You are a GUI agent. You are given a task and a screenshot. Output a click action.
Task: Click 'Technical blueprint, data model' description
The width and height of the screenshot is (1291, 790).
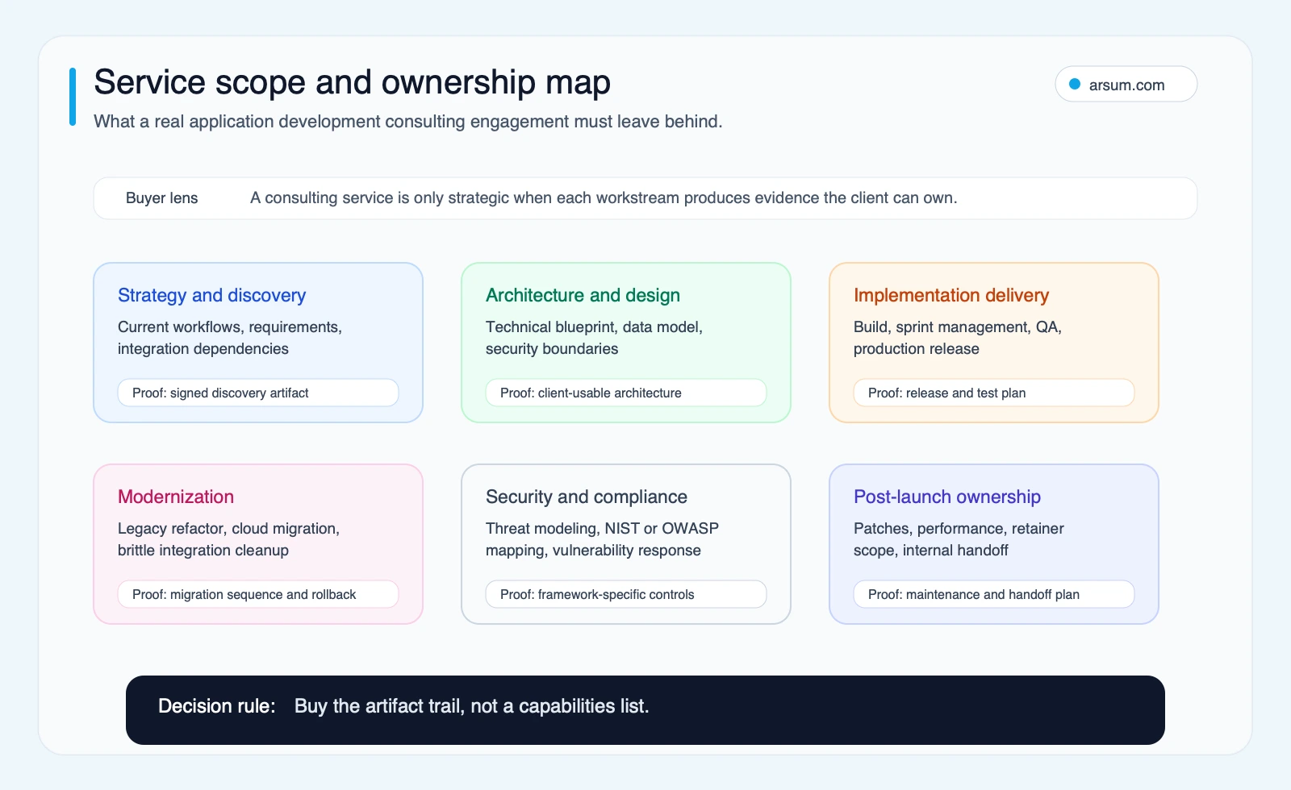pyautogui.click(x=594, y=338)
